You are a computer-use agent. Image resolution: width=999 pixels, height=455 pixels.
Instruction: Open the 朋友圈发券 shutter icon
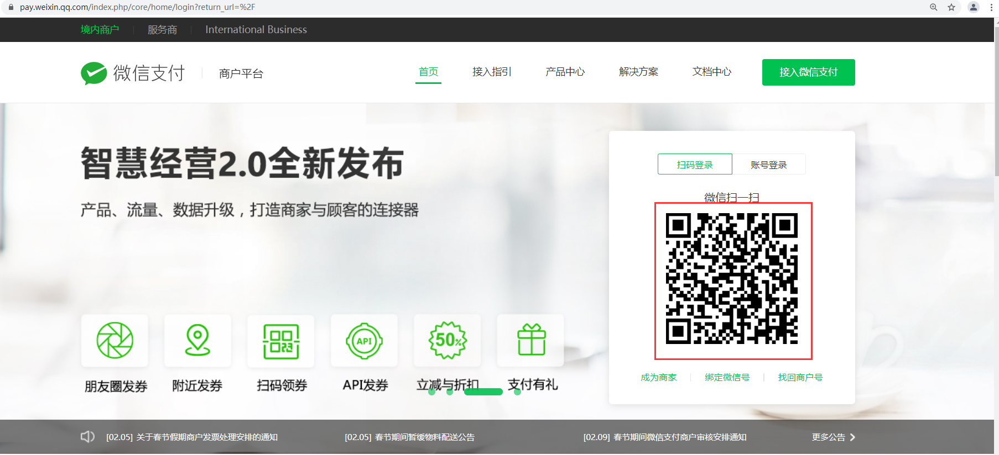(x=115, y=341)
